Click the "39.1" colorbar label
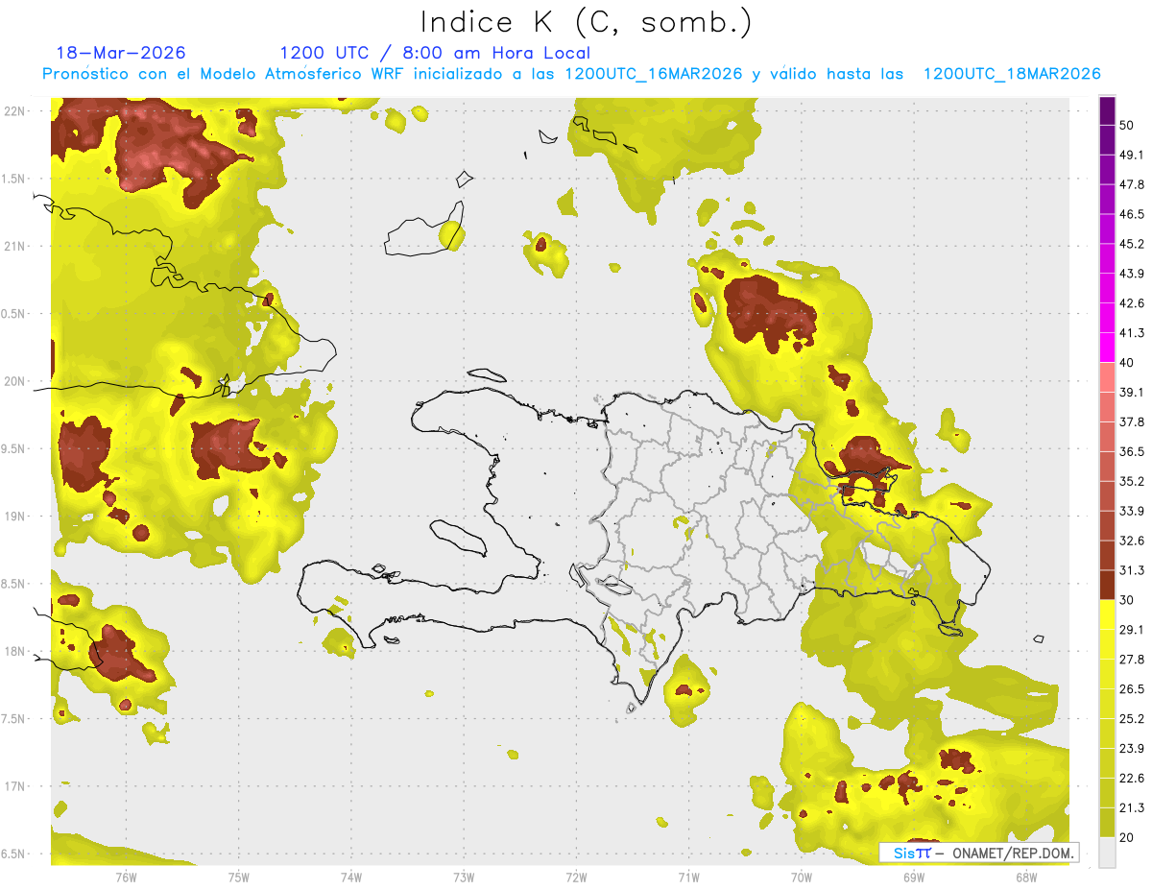 pyautogui.click(x=1132, y=392)
